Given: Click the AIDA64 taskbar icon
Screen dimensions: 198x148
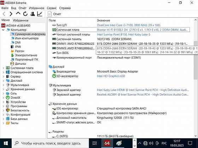Looking at the screenshot, I should pos(107,143).
